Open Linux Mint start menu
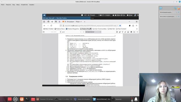This screenshot has width=181, height=102. pyautogui.click(x=15, y=99)
